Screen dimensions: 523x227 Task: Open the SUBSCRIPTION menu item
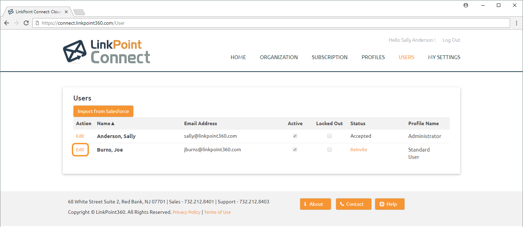coord(329,57)
